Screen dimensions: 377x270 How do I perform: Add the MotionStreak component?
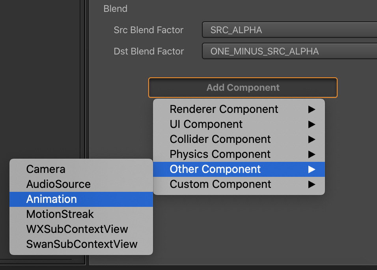[x=81, y=214]
